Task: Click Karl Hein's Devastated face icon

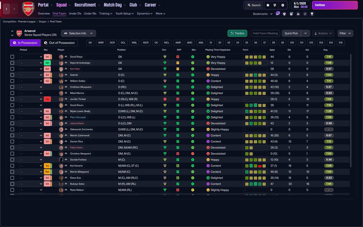Action: coord(208,69)
